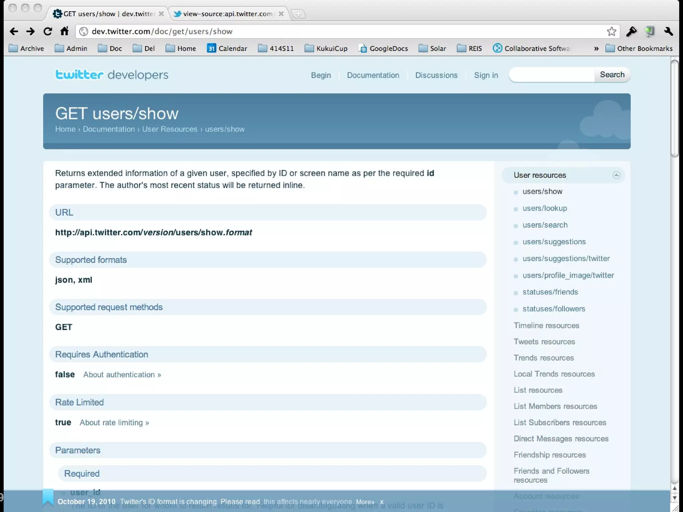Bookmark this page with star icon
The image size is (683, 512).
point(611,31)
